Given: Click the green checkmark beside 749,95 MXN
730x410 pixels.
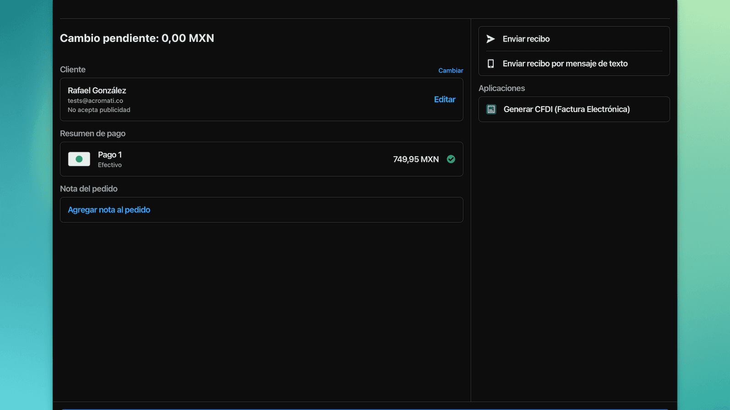Looking at the screenshot, I should point(451,159).
